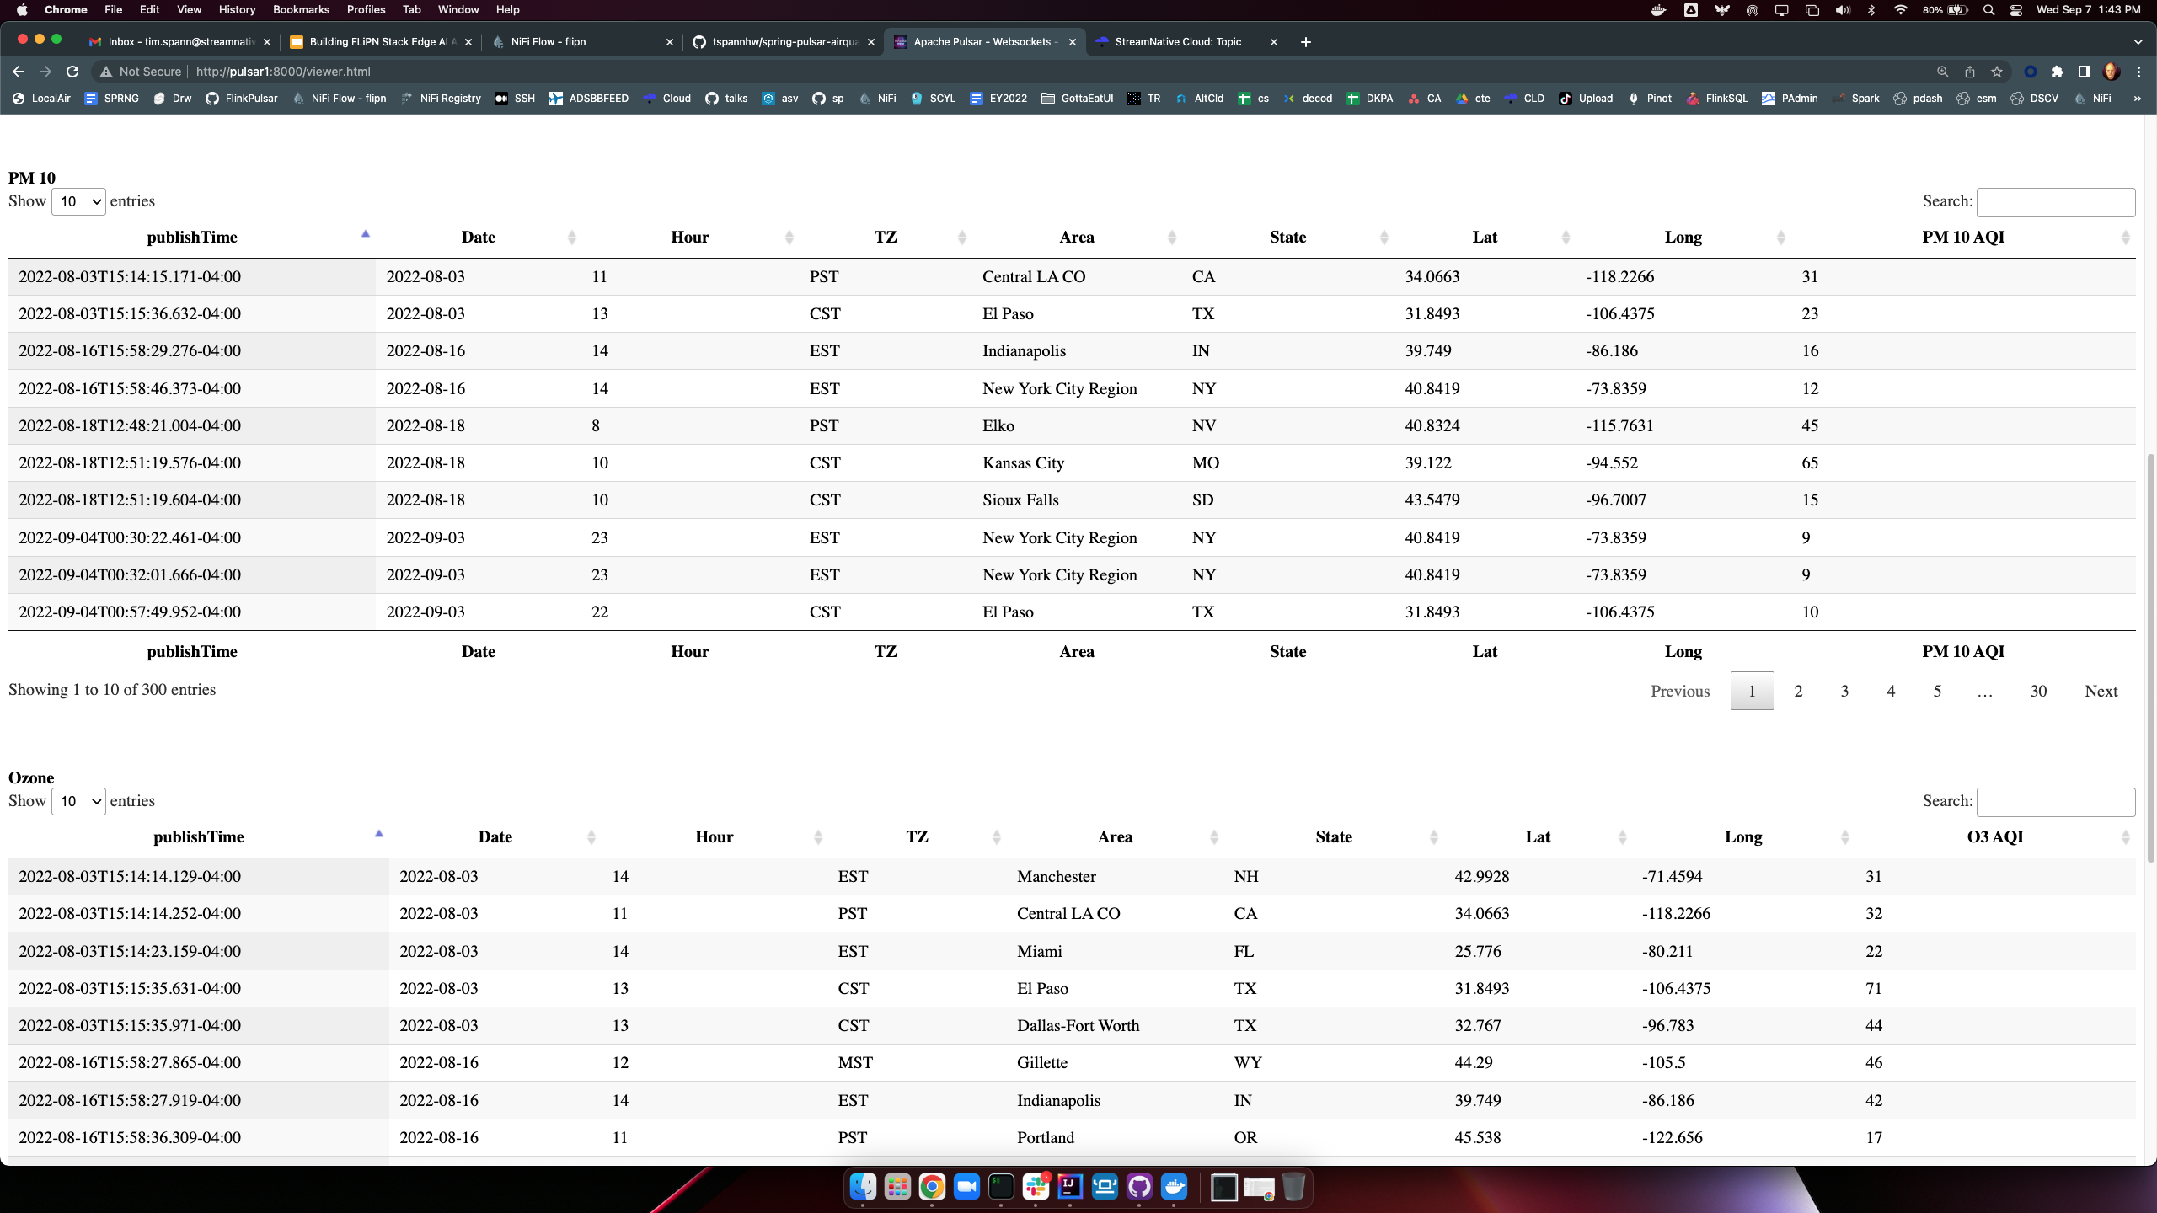Click the browser reload page icon
2157x1213 pixels.
(x=72, y=72)
